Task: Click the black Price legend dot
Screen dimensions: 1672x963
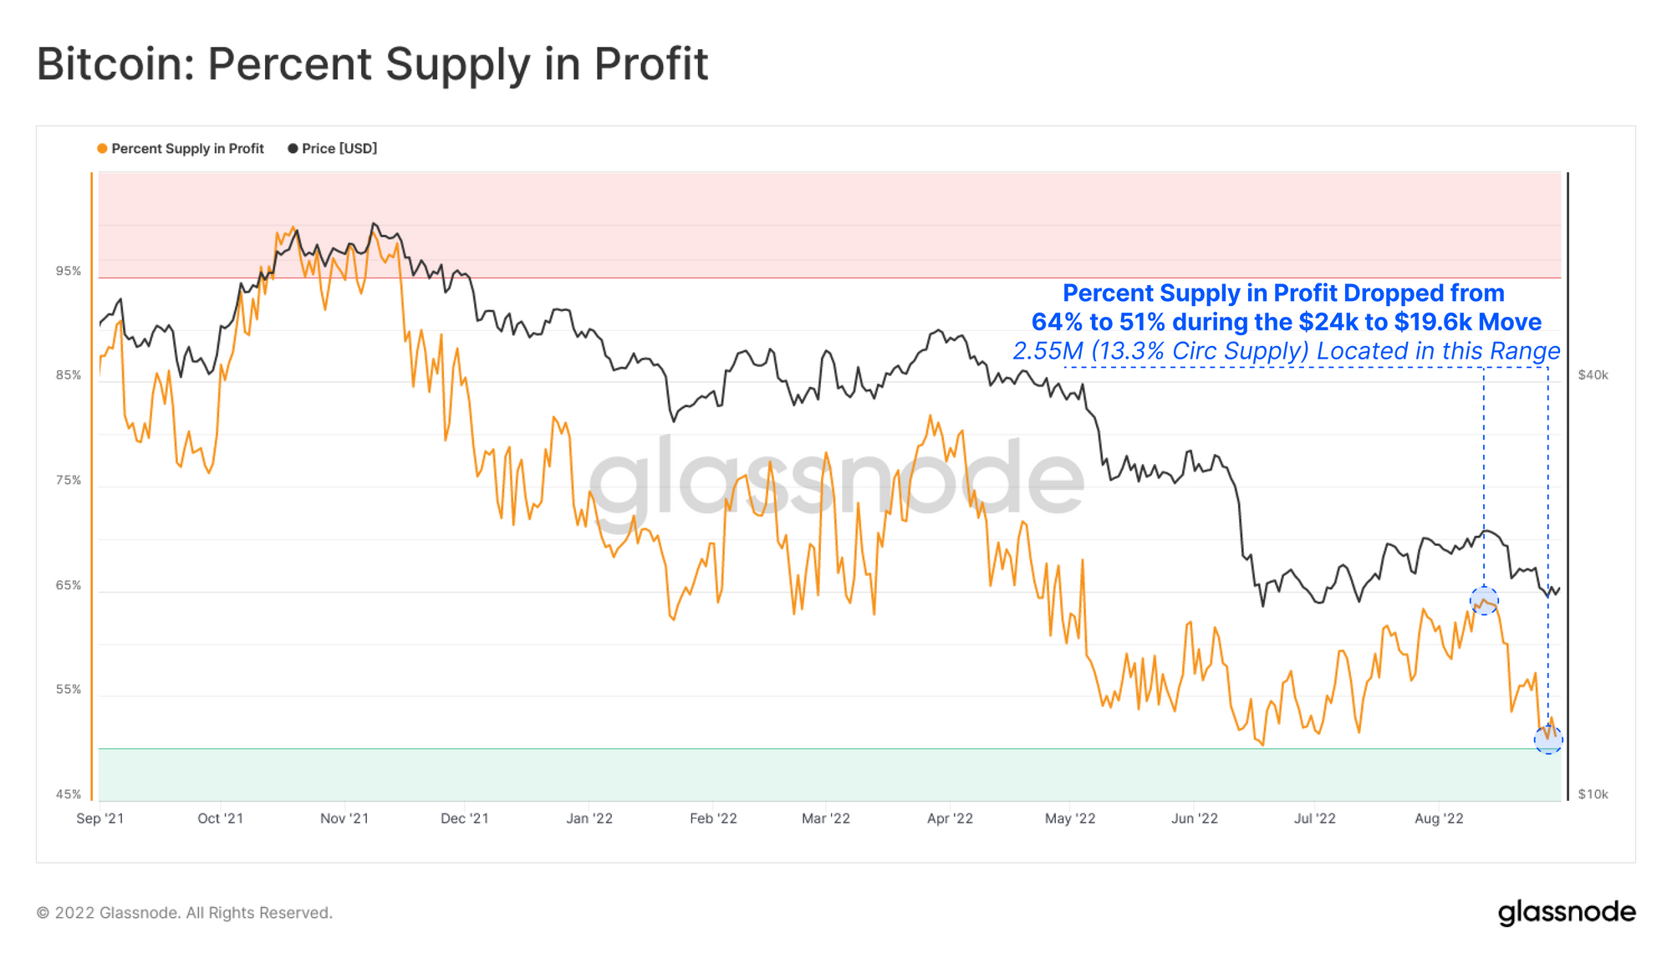Action: pos(293,149)
